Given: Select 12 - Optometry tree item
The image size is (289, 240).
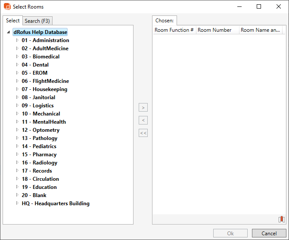Looking at the screenshot, I should coord(40,130).
